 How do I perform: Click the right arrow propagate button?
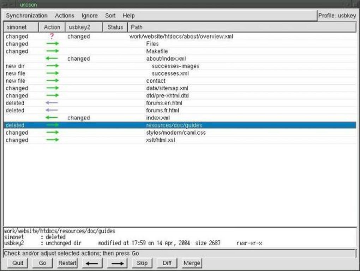click(117, 263)
